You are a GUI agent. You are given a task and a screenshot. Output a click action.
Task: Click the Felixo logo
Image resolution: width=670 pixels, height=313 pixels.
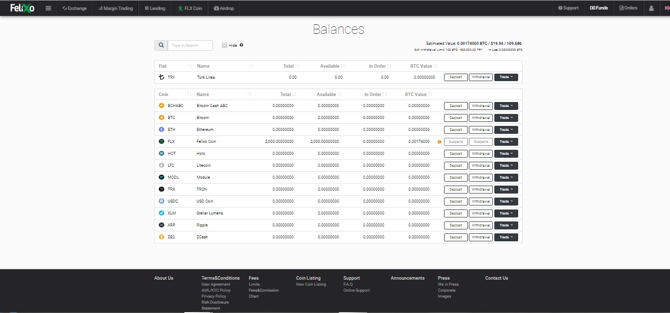click(x=22, y=8)
